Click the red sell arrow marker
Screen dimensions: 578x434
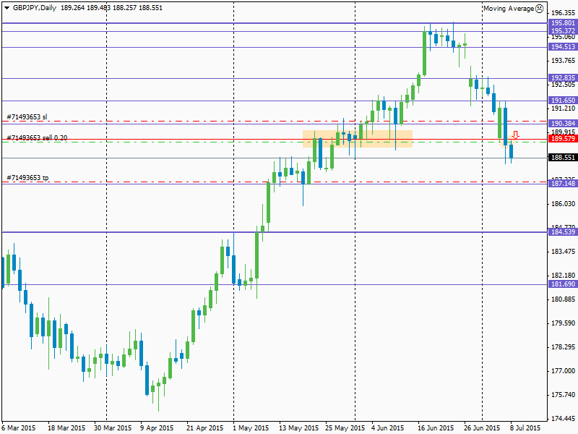click(516, 135)
